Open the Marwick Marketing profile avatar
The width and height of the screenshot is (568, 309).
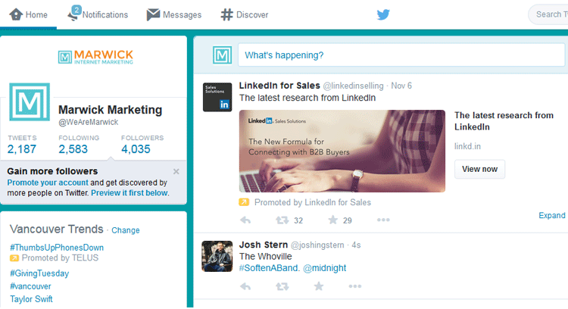(x=30, y=101)
